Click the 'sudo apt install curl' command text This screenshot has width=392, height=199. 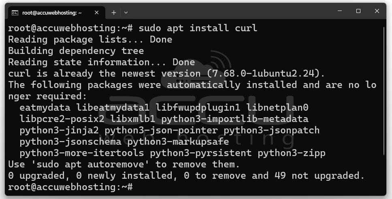[198, 28]
